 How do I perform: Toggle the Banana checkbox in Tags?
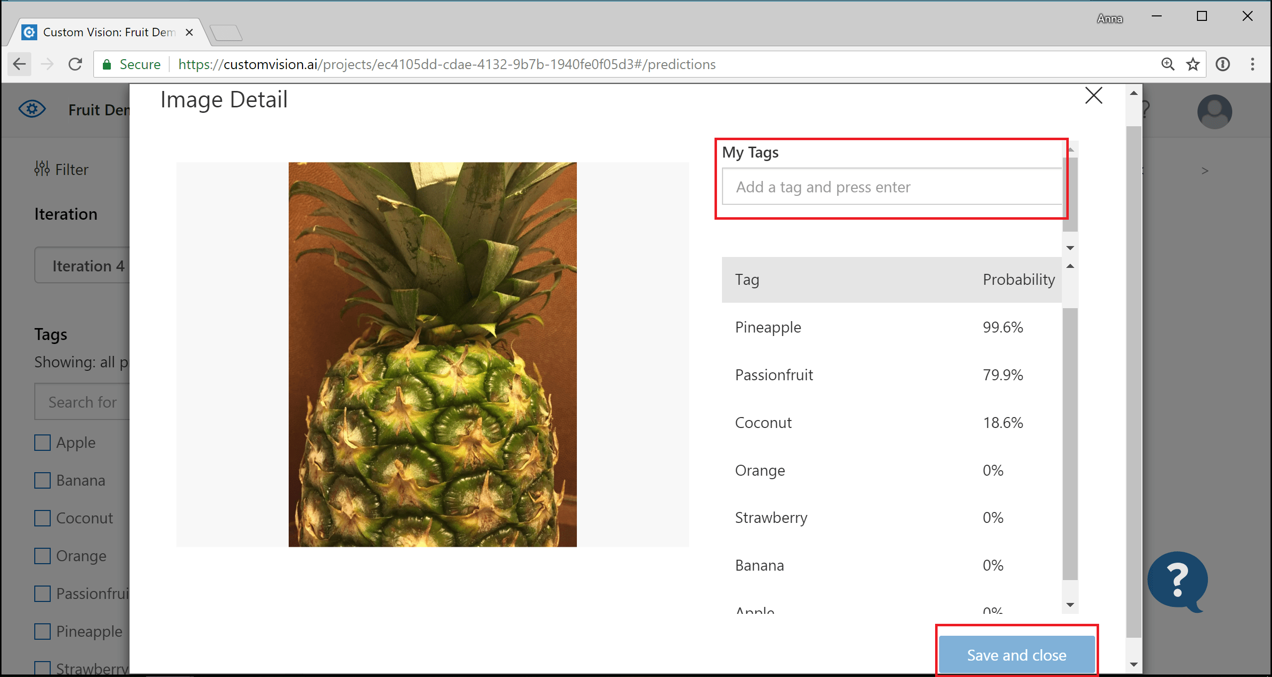tap(42, 479)
